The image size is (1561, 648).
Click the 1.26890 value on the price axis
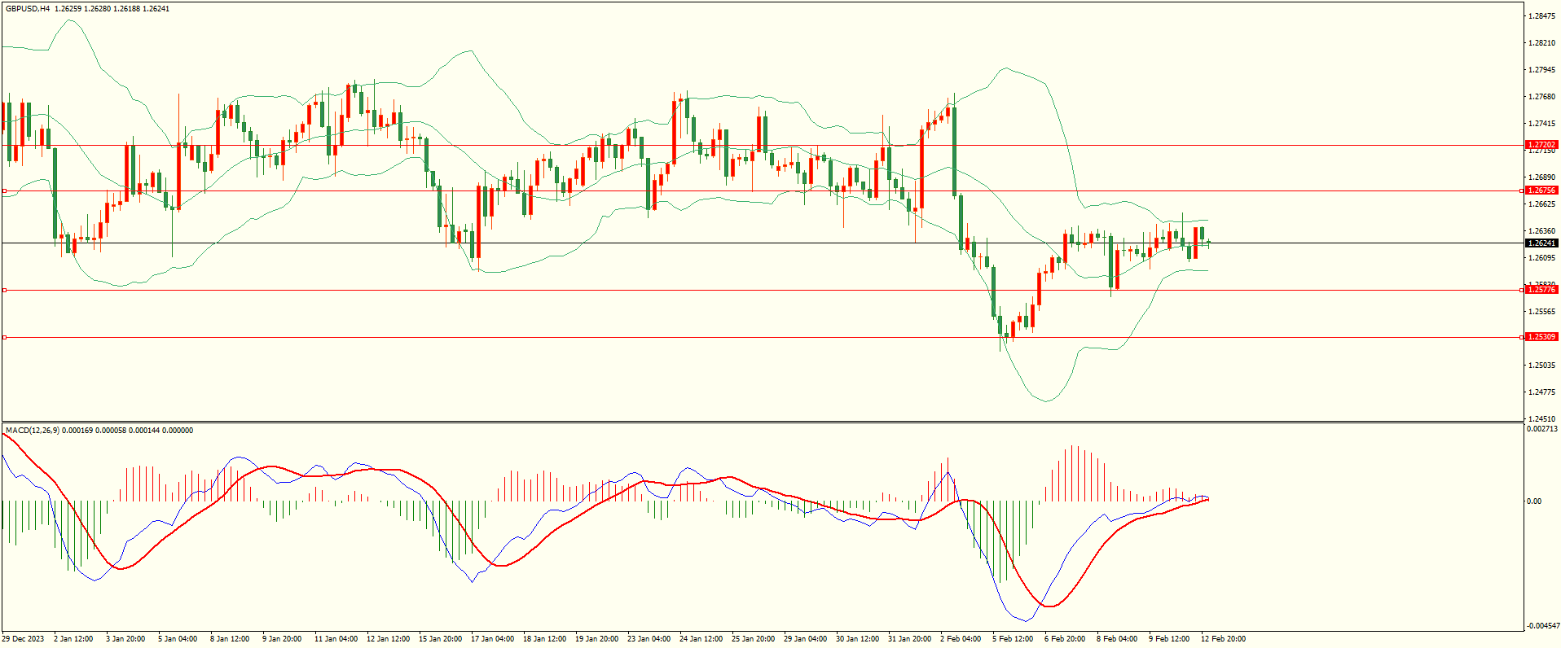click(x=1543, y=177)
